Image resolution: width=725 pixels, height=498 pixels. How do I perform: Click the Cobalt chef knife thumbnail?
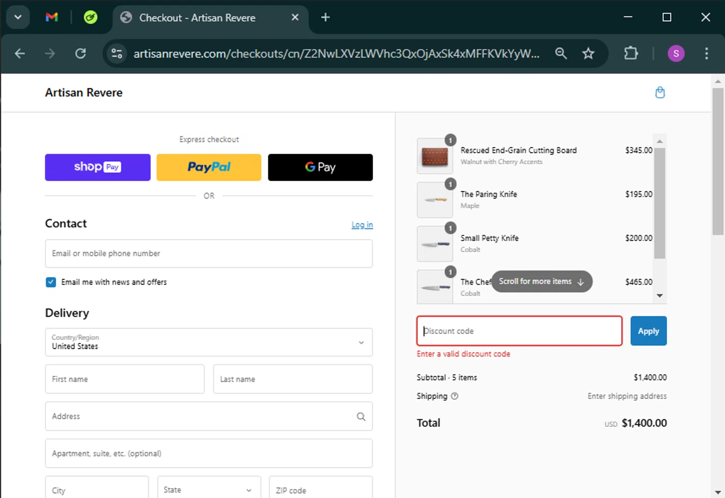pyautogui.click(x=435, y=287)
